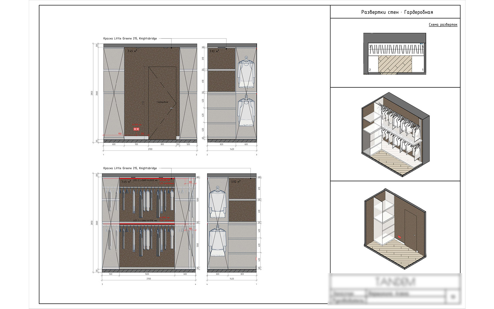Select the lower hanging shirt on wall 2–3 elevation

[x=246, y=110]
